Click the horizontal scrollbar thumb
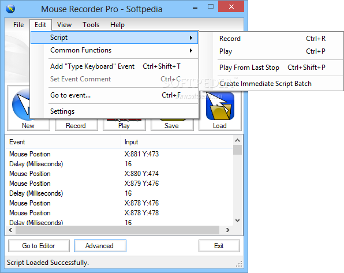Image resolution: width=344 pixels, height=273 pixels. click(x=117, y=230)
